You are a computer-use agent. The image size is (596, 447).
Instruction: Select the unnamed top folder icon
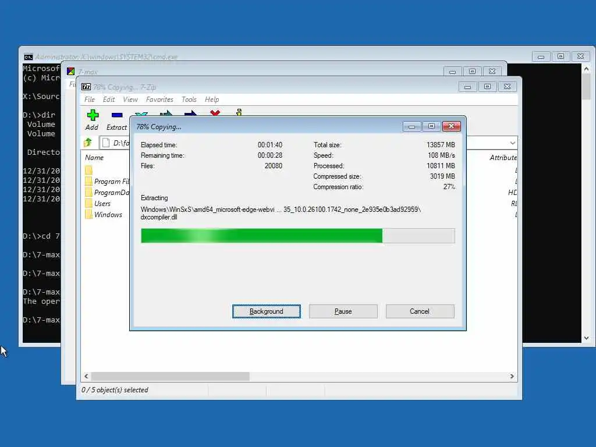[88, 170]
